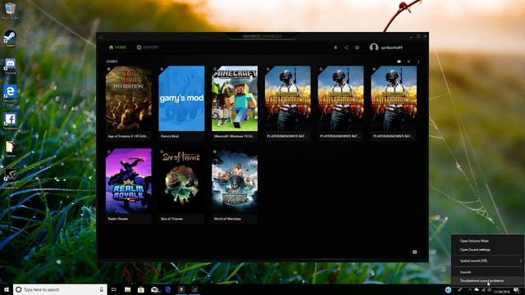The width and height of the screenshot is (525, 295).
Task: Click the share icon in GeForce Experience
Action: 346,48
